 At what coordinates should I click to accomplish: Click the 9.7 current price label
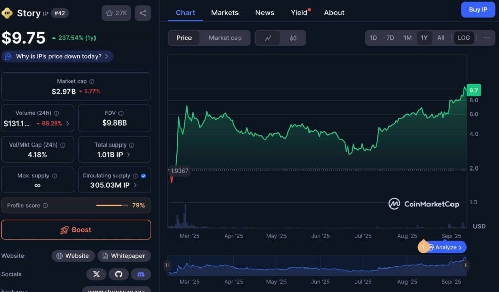click(473, 90)
